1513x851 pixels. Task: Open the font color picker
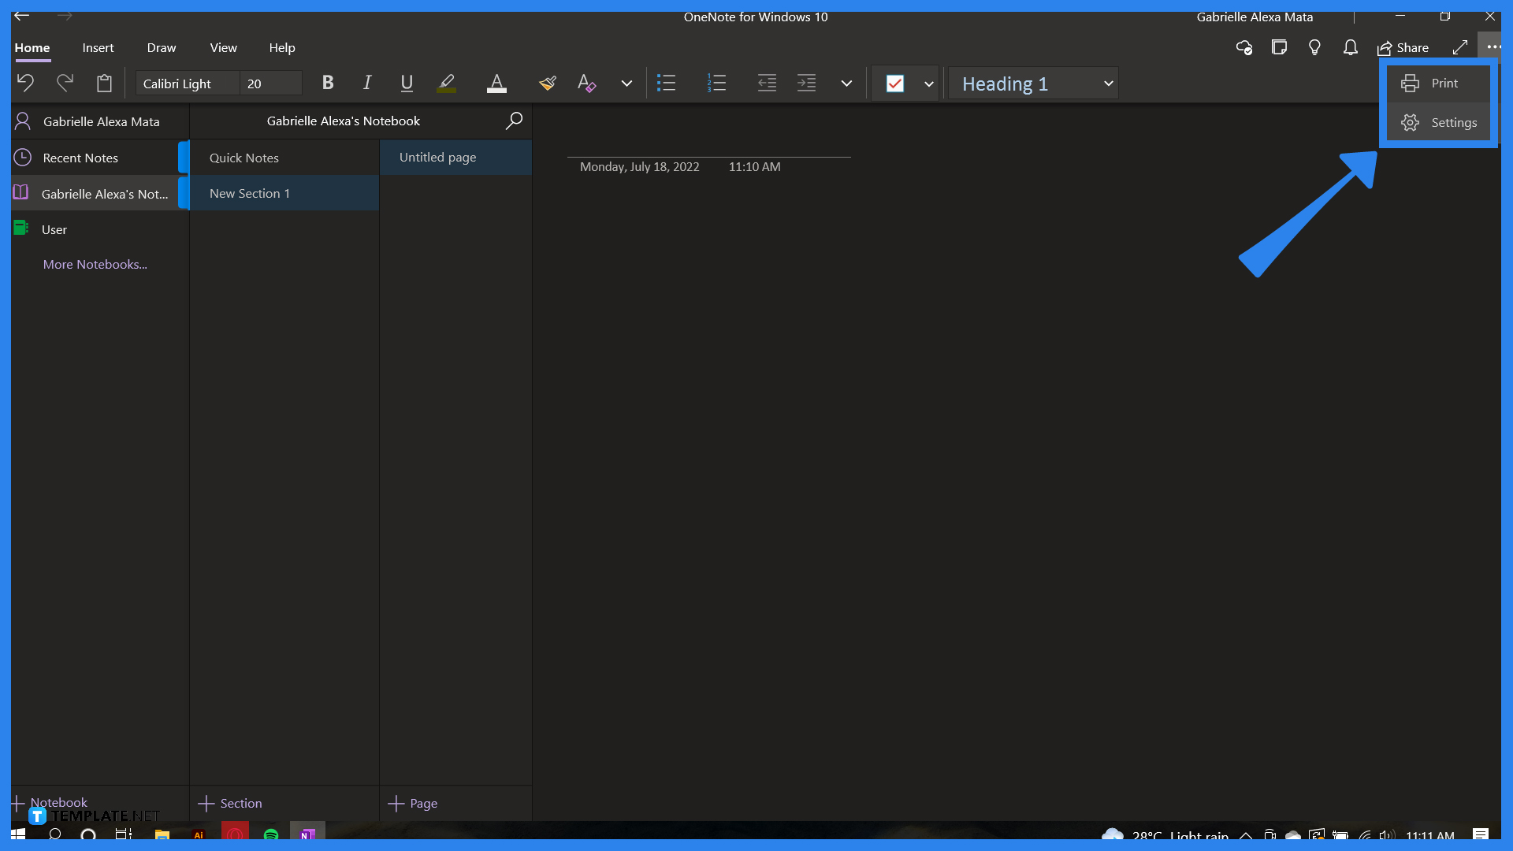click(x=496, y=83)
